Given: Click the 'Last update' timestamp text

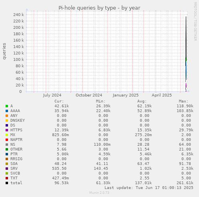Looking at the screenshot, I should click(149, 188).
